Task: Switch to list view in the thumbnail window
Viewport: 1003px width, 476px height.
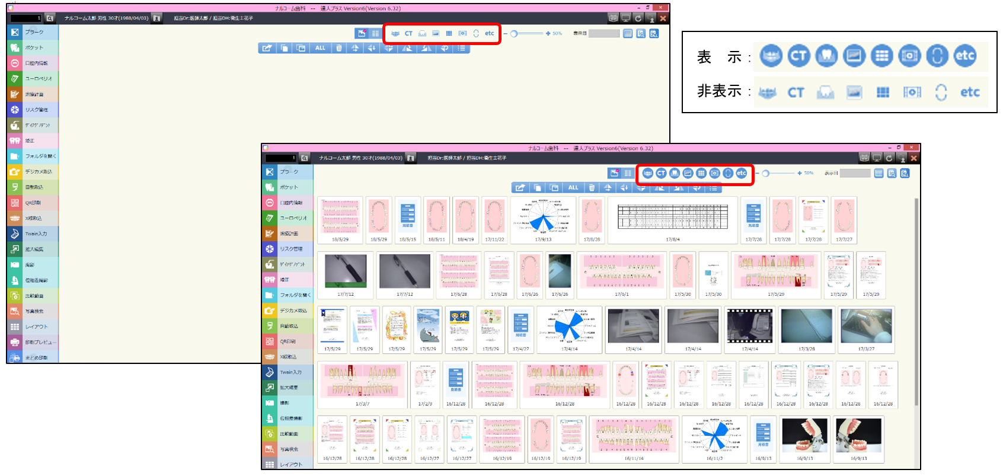Action: (628, 173)
